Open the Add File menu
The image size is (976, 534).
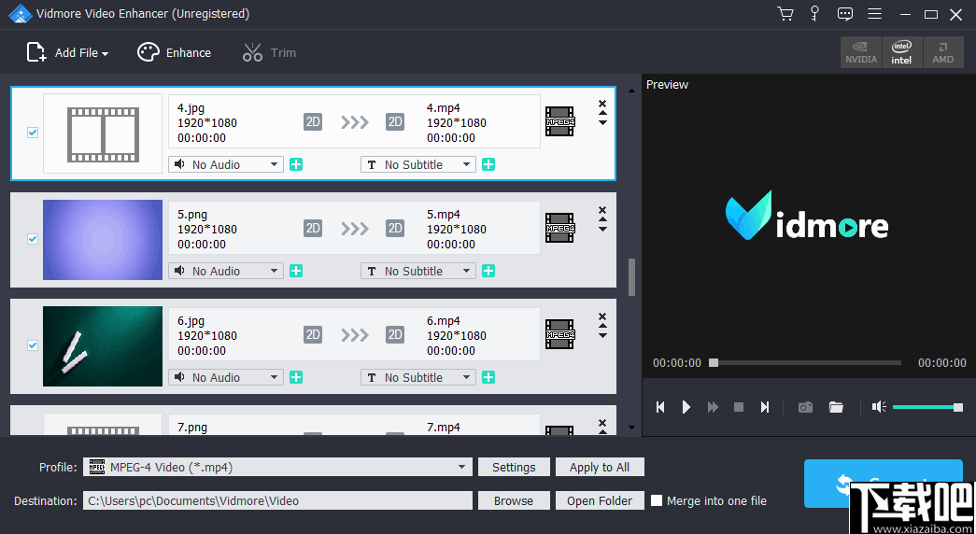coord(67,53)
